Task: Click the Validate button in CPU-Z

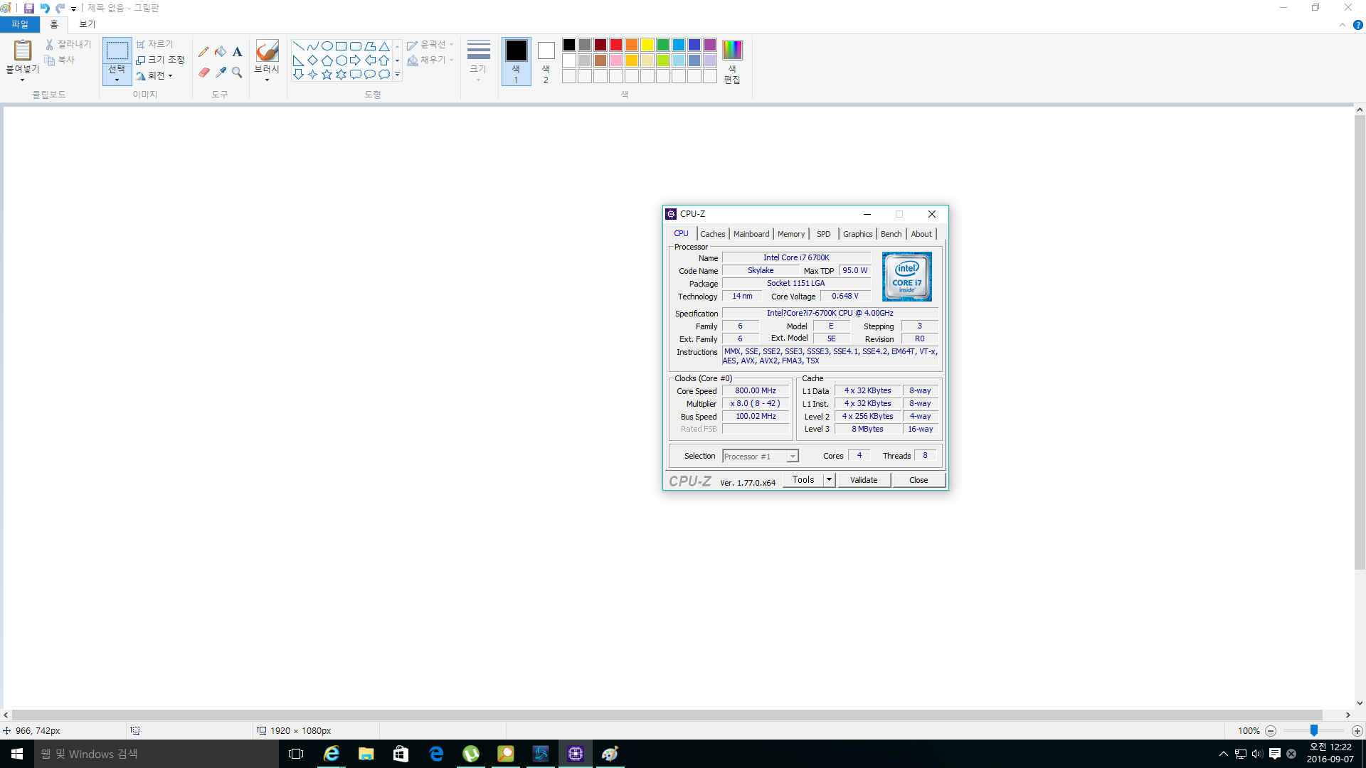Action: [x=864, y=480]
